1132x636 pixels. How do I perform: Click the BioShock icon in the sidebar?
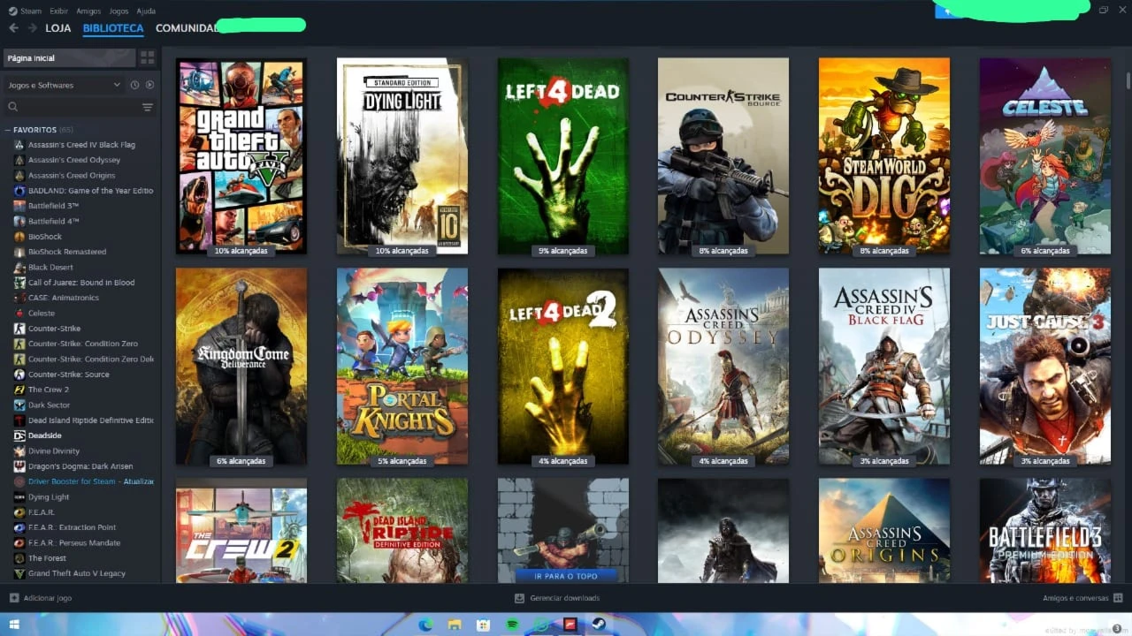point(19,236)
